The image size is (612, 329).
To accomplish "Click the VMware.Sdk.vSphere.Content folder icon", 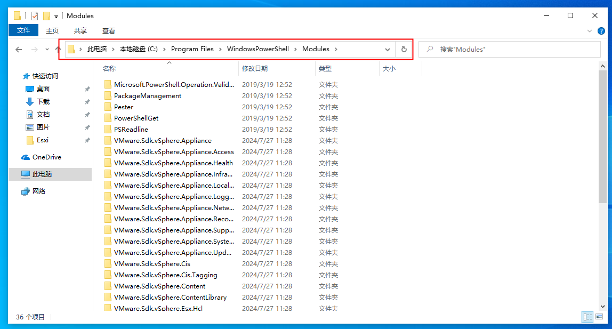I will (108, 286).
